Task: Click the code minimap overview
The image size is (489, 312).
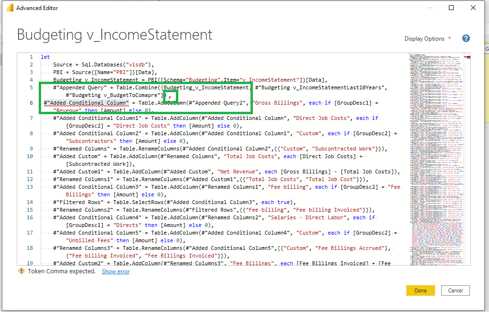Action: point(436,159)
